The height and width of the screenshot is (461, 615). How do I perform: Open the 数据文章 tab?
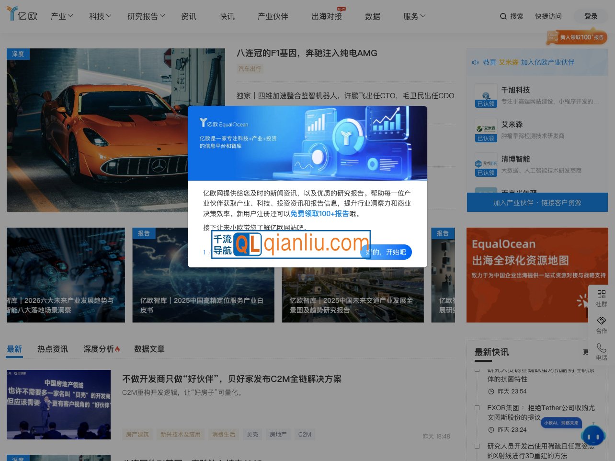tap(149, 349)
